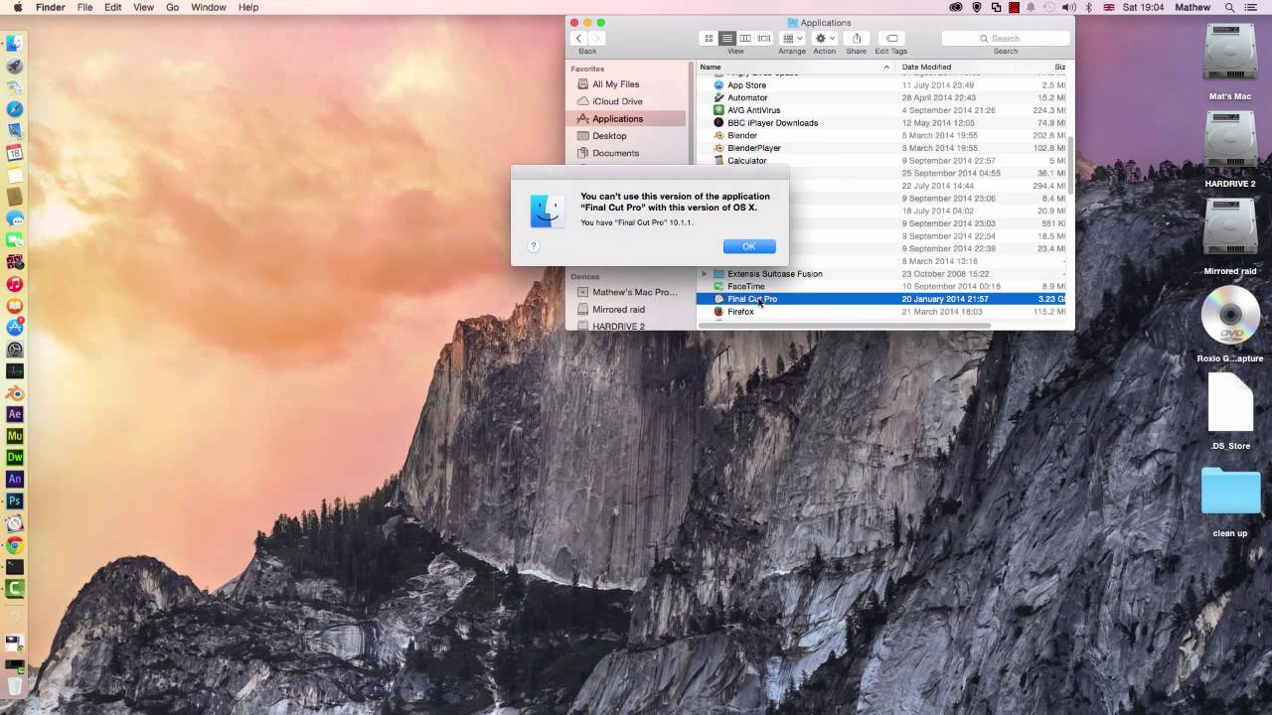Select the FaceTime row
Screen dimensions: 1272x715
(880, 286)
